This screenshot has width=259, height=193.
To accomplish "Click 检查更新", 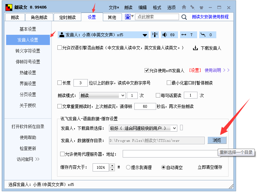I will click(28, 148).
